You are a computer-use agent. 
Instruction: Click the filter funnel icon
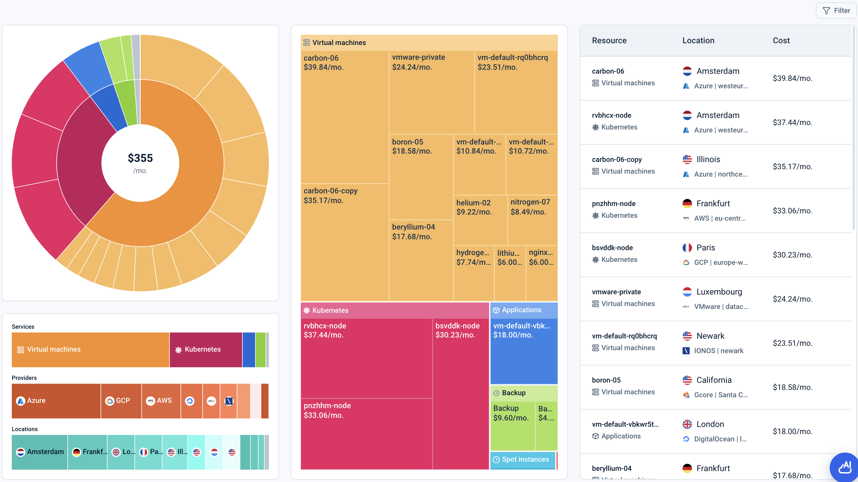826,11
